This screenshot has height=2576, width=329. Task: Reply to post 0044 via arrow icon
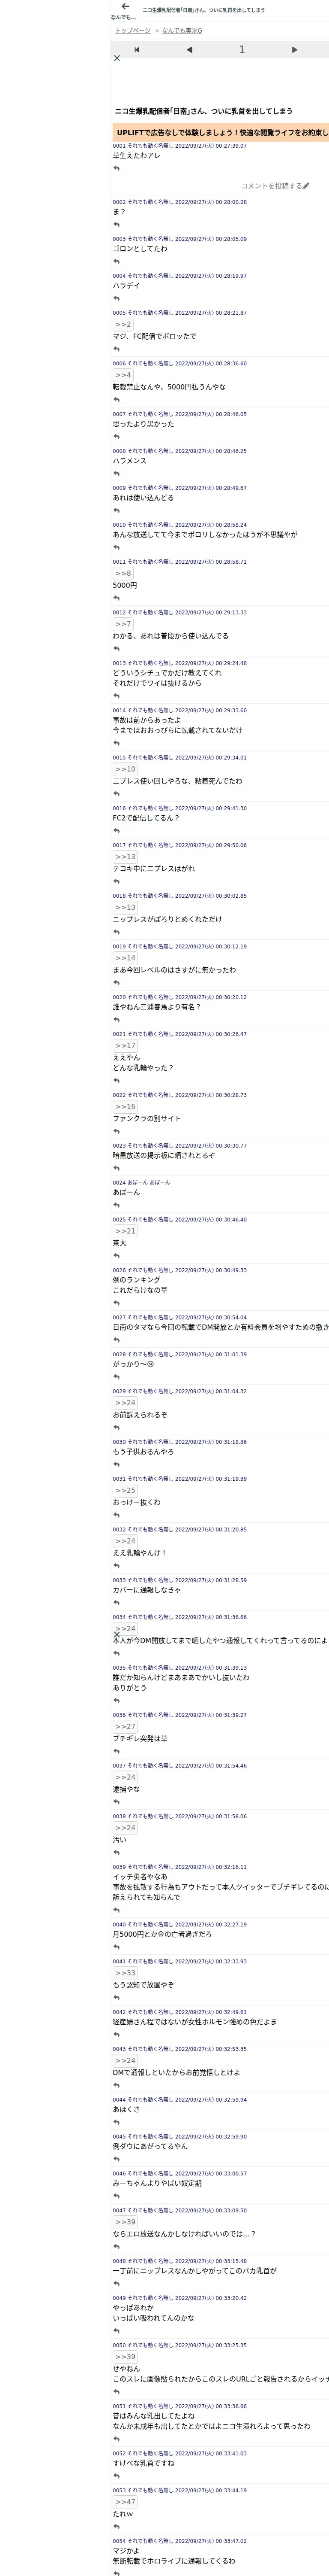(x=117, y=2122)
